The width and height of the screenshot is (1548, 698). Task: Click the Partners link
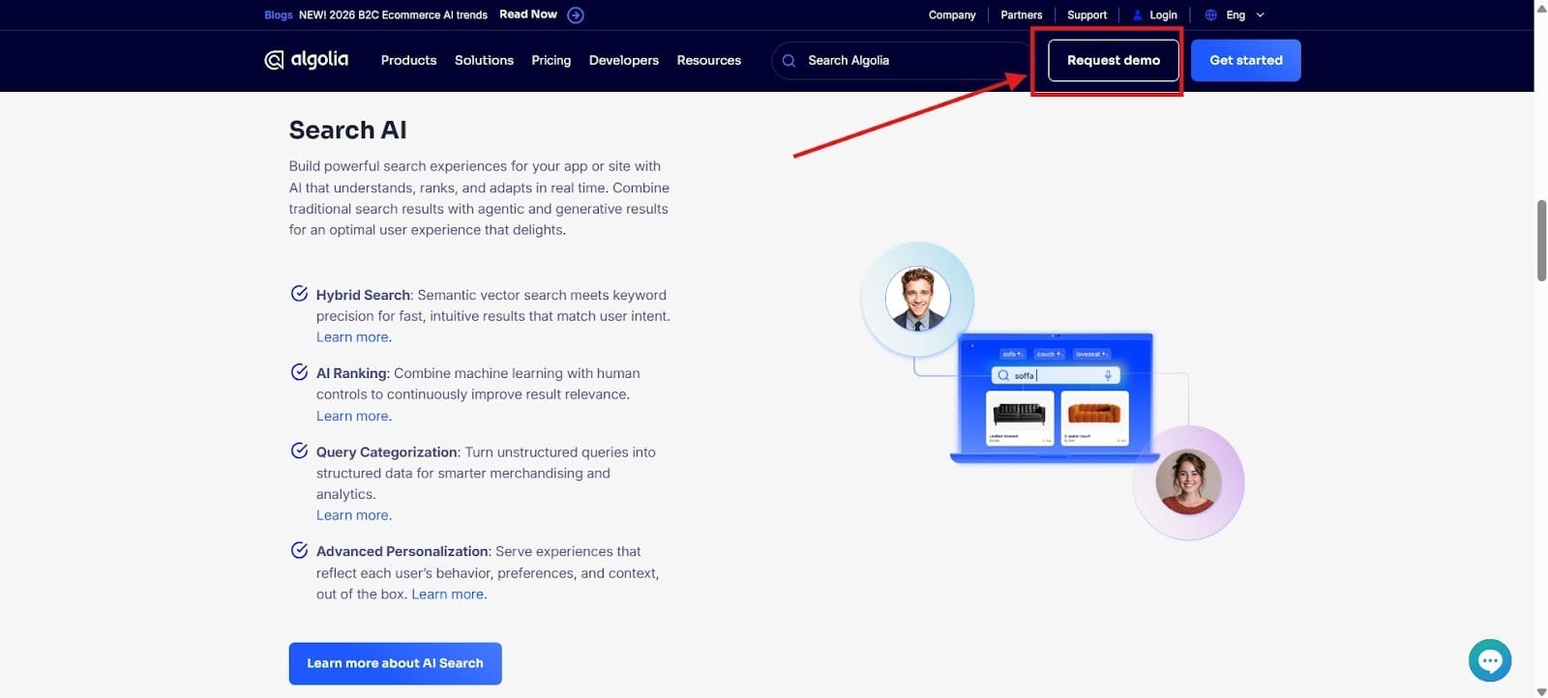click(1021, 15)
